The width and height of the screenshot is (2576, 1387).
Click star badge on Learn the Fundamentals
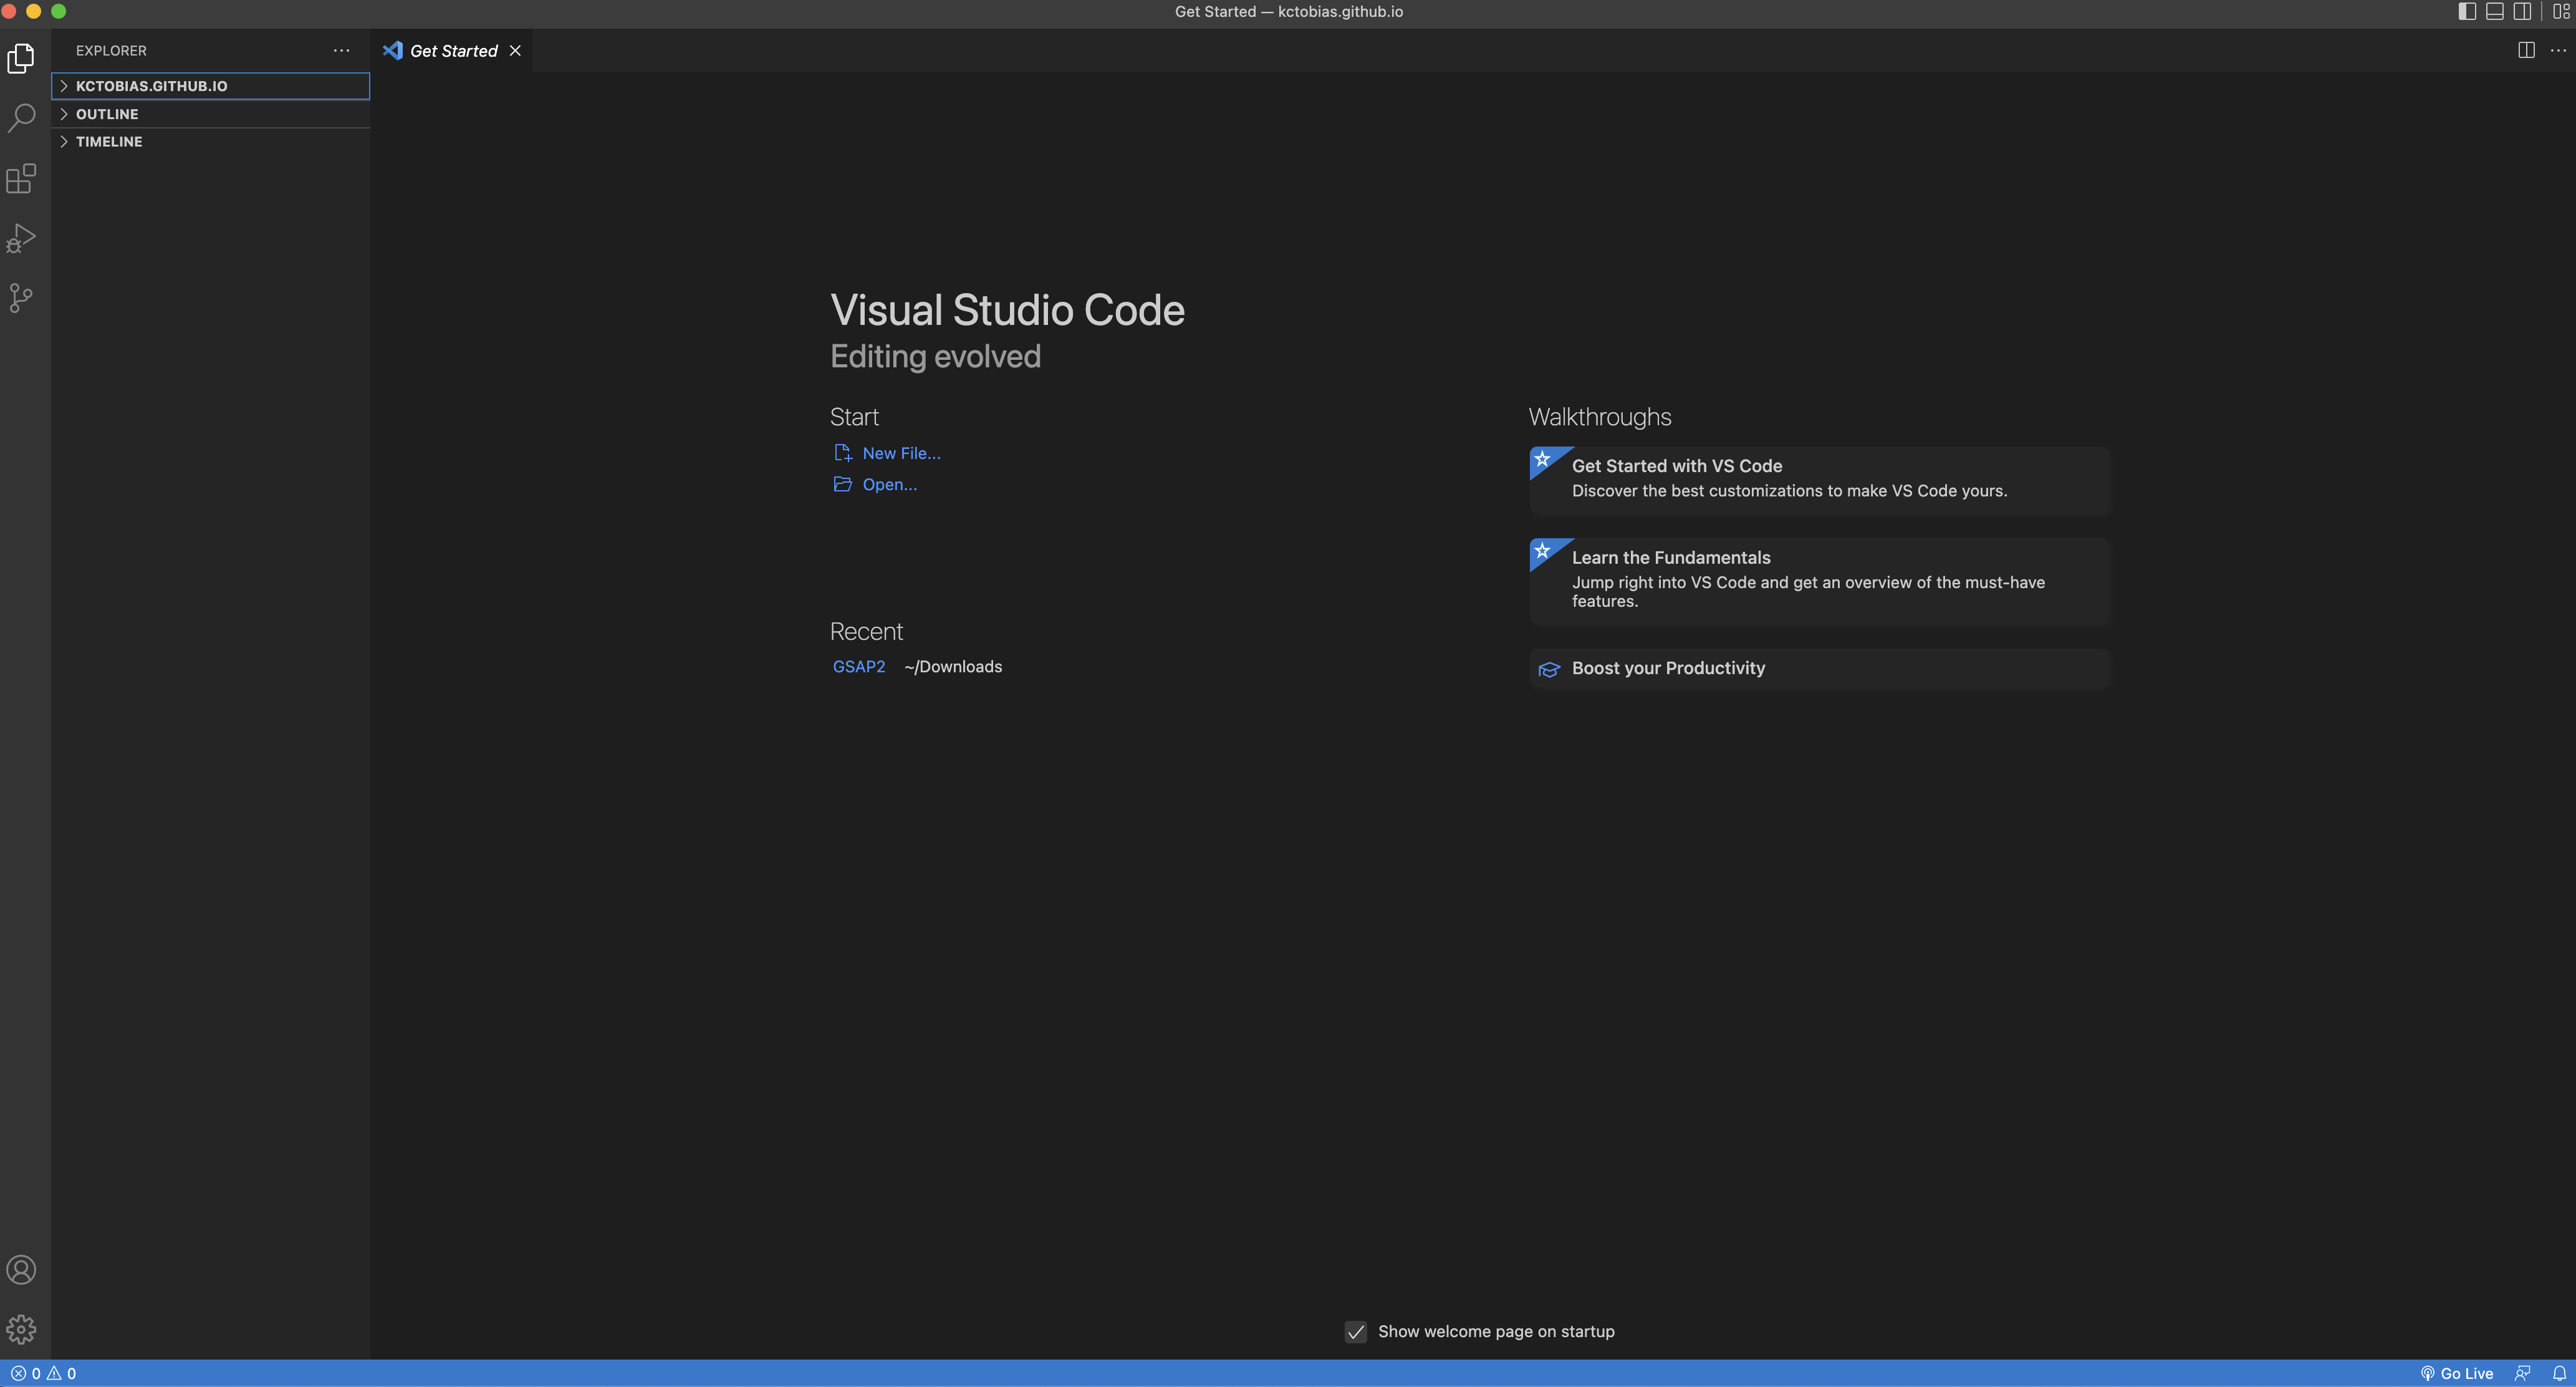(x=1543, y=550)
